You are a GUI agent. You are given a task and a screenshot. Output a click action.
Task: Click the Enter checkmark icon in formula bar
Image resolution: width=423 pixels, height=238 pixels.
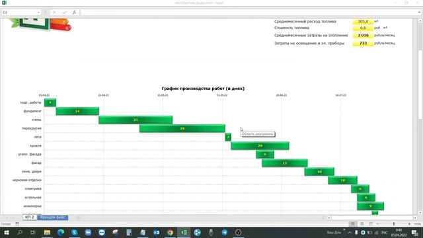tap(64, 13)
